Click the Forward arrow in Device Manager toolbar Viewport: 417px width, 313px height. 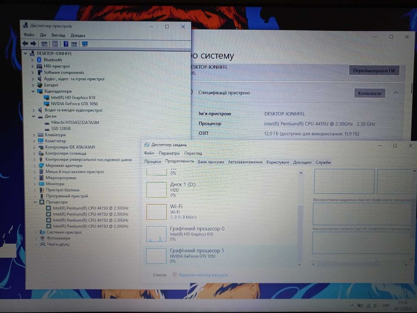[33, 44]
